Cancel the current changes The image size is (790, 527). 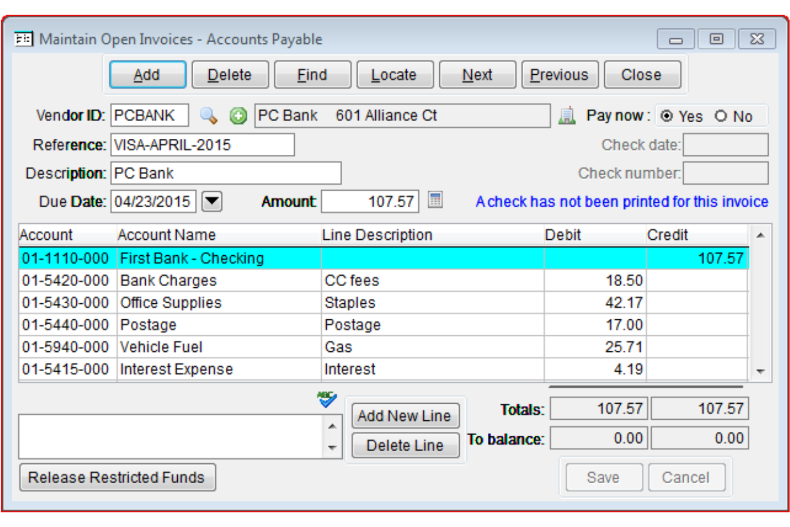(686, 477)
